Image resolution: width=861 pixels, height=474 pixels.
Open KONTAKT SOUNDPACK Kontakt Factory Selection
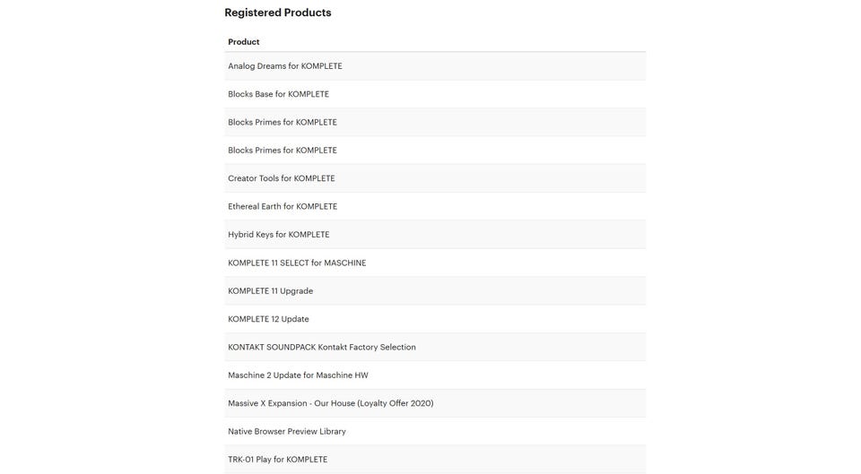pyautogui.click(x=435, y=347)
